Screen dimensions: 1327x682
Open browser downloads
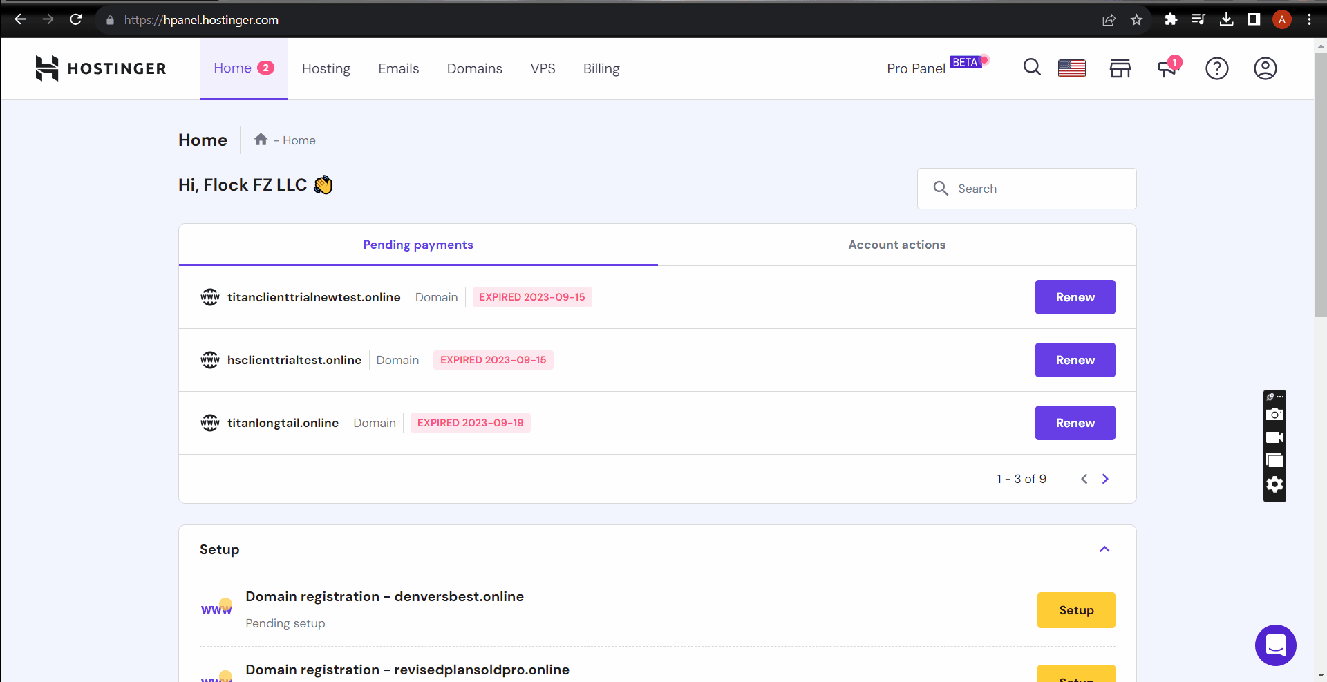click(1227, 19)
